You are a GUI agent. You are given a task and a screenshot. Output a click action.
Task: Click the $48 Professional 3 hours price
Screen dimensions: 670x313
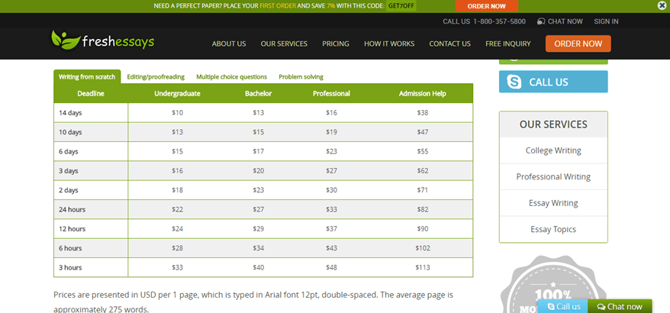coord(332,267)
